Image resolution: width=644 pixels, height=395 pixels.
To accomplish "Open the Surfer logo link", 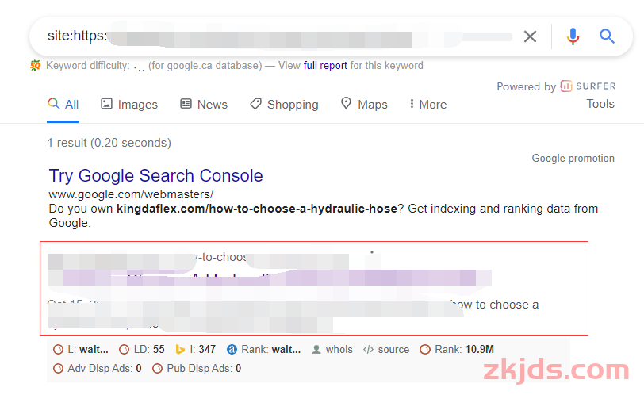I will point(588,86).
